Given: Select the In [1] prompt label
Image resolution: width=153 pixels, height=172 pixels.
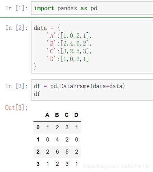Looking at the screenshot, I should pos(16,8).
